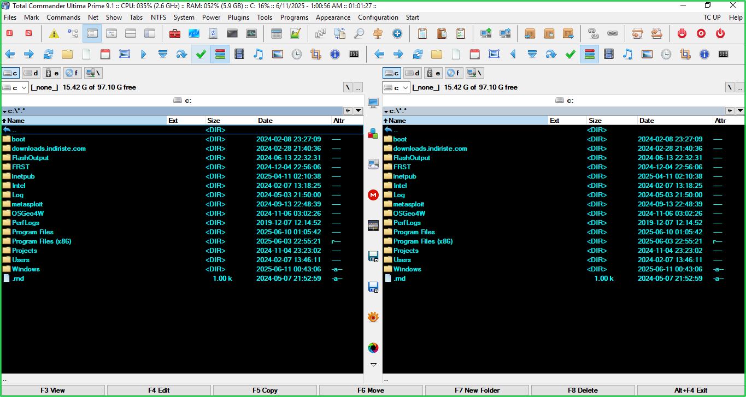
Task: Open the Configuration menu
Action: point(378,17)
